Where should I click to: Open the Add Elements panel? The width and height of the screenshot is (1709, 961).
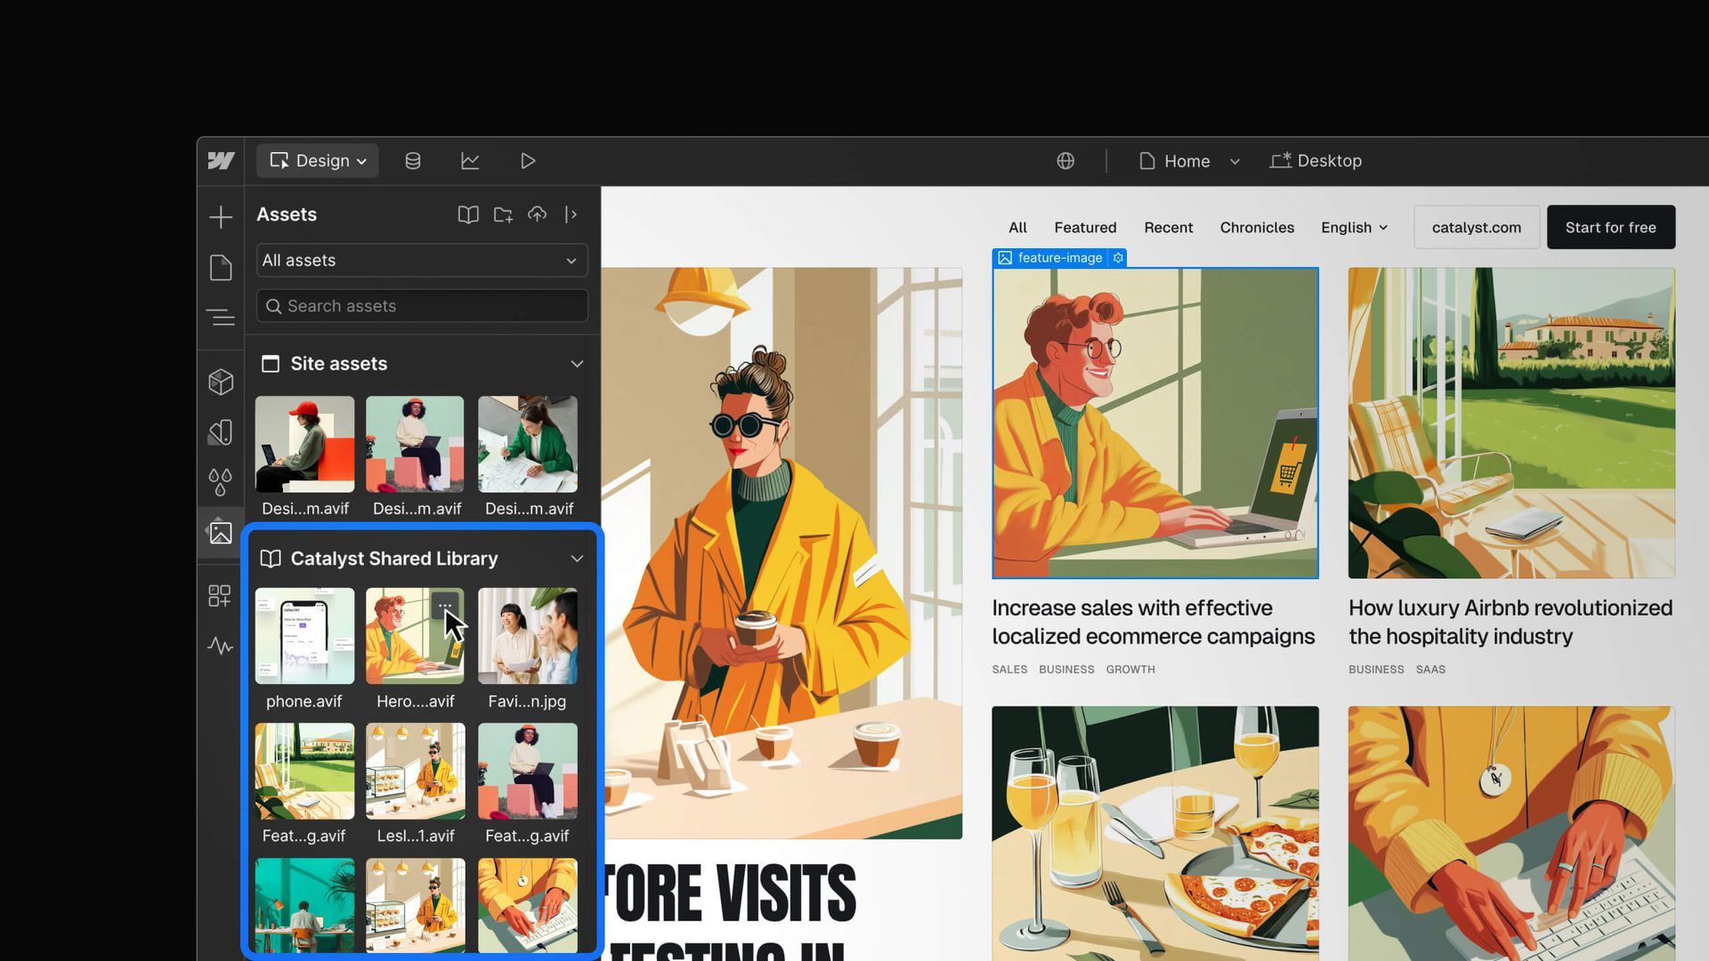pyautogui.click(x=220, y=216)
